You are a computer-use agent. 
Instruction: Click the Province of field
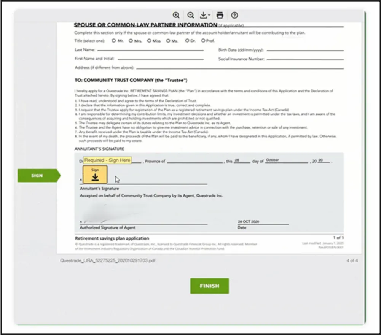195,161
